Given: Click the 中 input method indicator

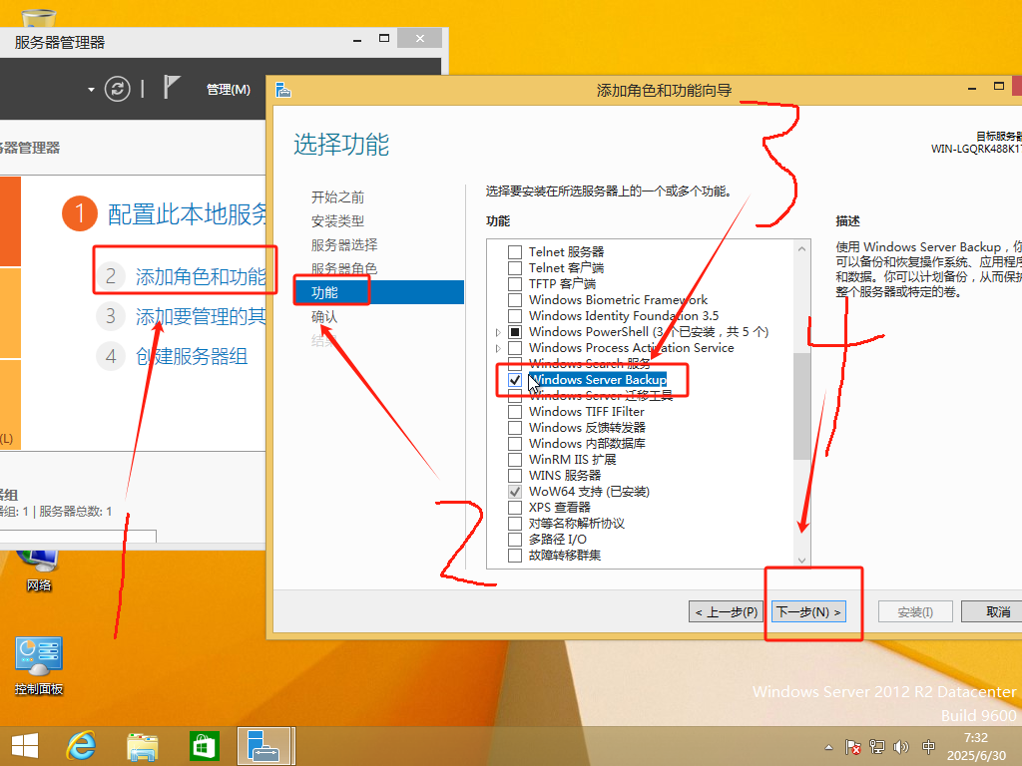Looking at the screenshot, I should pyautogui.click(x=929, y=747).
